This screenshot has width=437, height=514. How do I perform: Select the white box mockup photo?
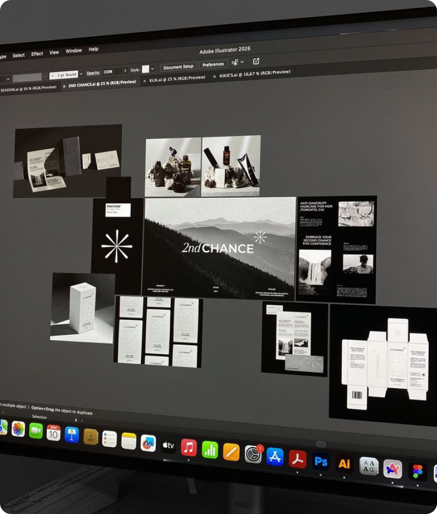point(83,308)
